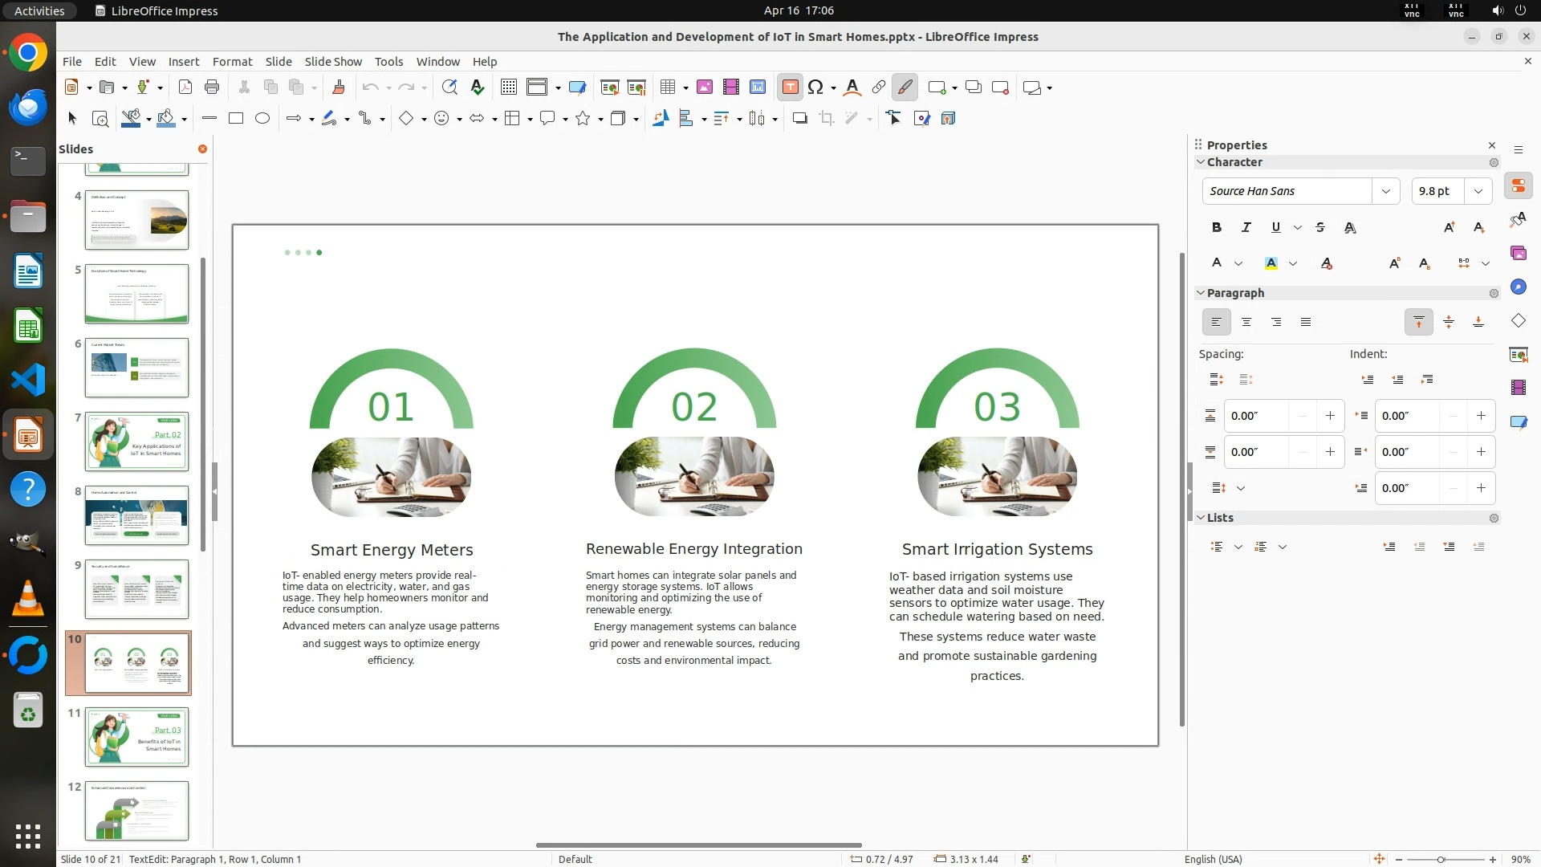The height and width of the screenshot is (867, 1541).
Task: Toggle Italic in the Character panel
Action: coord(1246,228)
